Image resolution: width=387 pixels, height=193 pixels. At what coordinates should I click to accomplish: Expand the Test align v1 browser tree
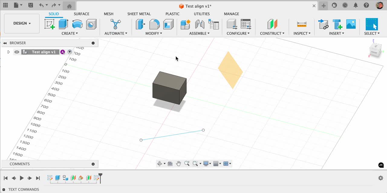[8, 52]
